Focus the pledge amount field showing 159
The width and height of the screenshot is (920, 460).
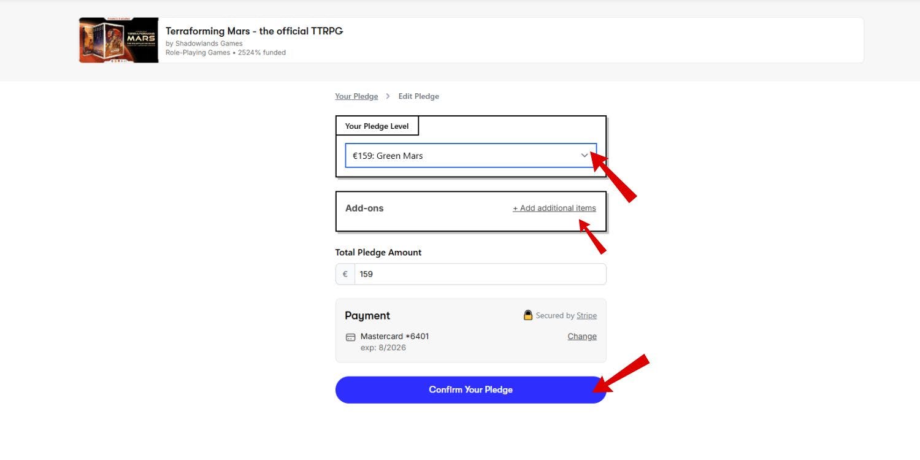click(x=478, y=274)
